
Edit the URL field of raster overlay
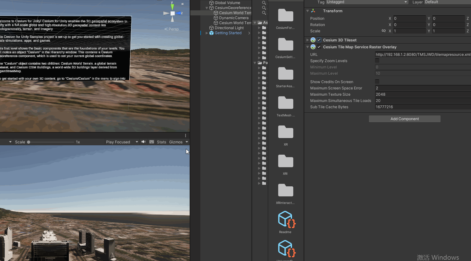(423, 55)
